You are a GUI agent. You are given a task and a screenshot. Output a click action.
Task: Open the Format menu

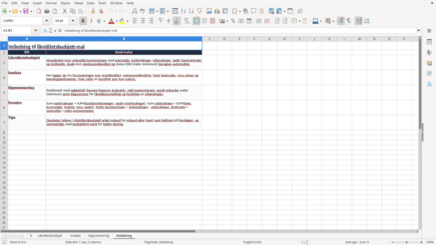(51, 3)
